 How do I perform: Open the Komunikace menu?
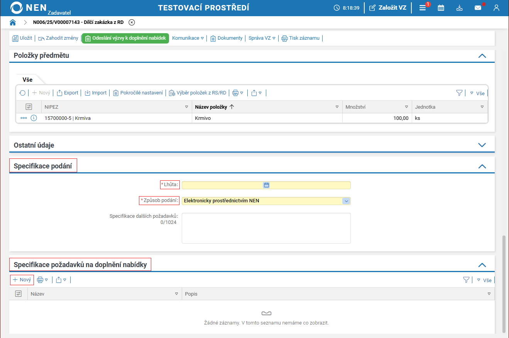tap(188, 38)
